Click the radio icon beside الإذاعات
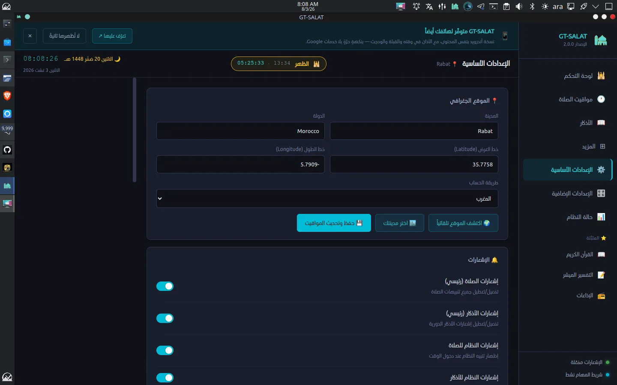Image resolution: width=617 pixels, height=385 pixels. tap(602, 296)
